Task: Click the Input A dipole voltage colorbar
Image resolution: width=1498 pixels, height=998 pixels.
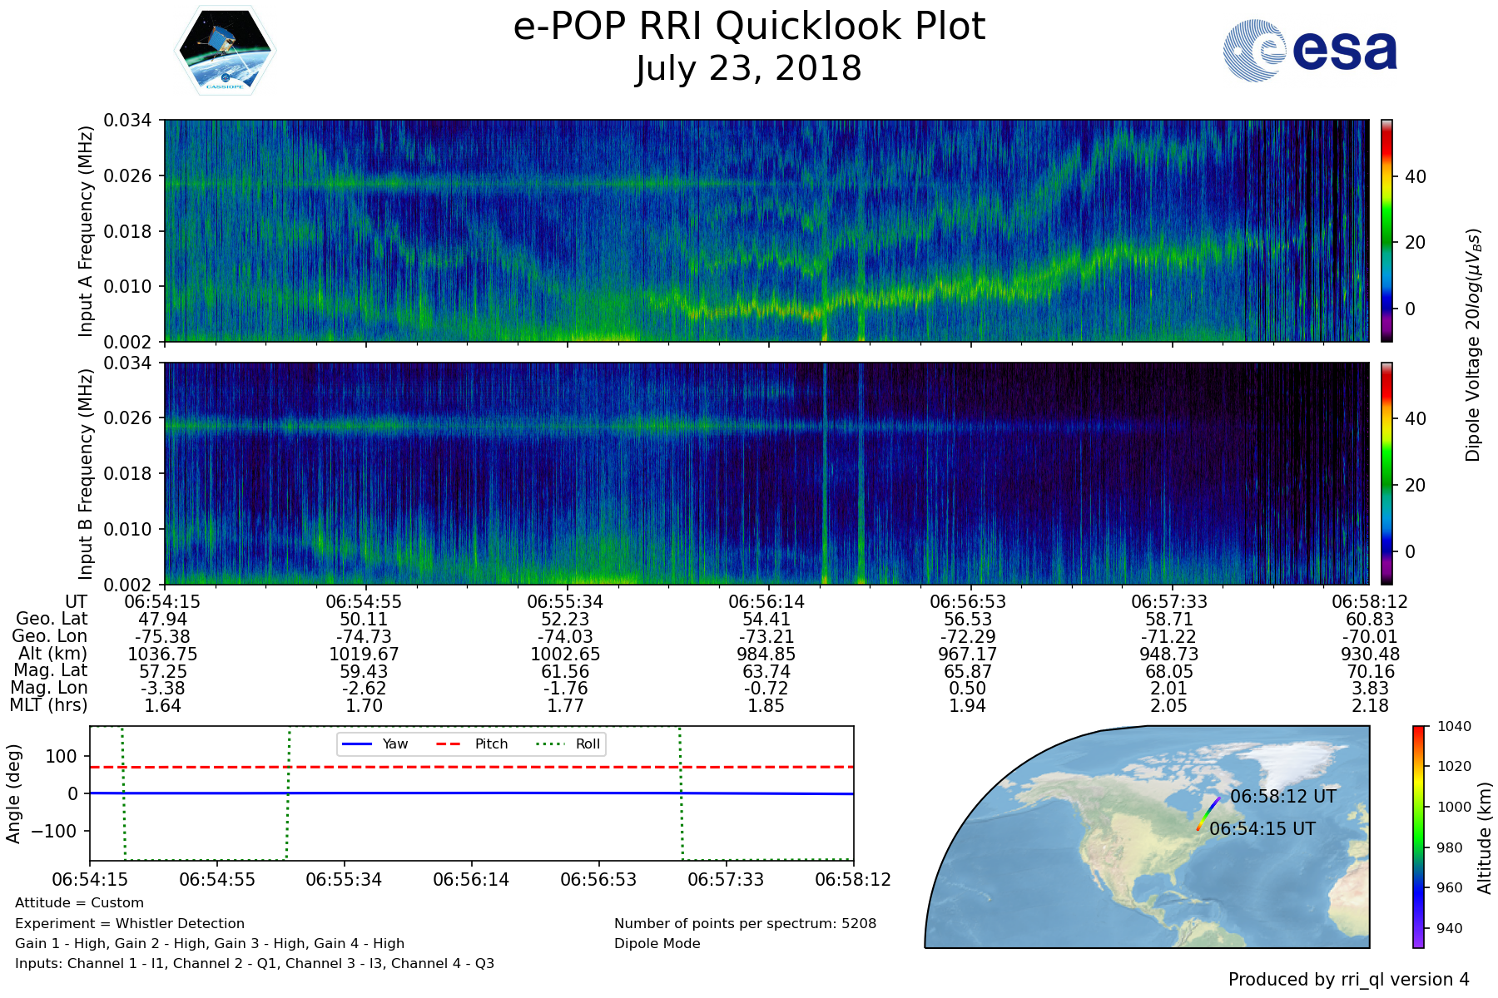Action: (x=1386, y=230)
